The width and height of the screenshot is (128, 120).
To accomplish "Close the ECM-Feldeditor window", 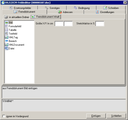I will pos(125,2).
